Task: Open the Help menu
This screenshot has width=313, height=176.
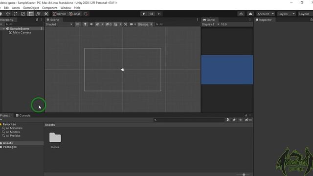Action: point(77,8)
